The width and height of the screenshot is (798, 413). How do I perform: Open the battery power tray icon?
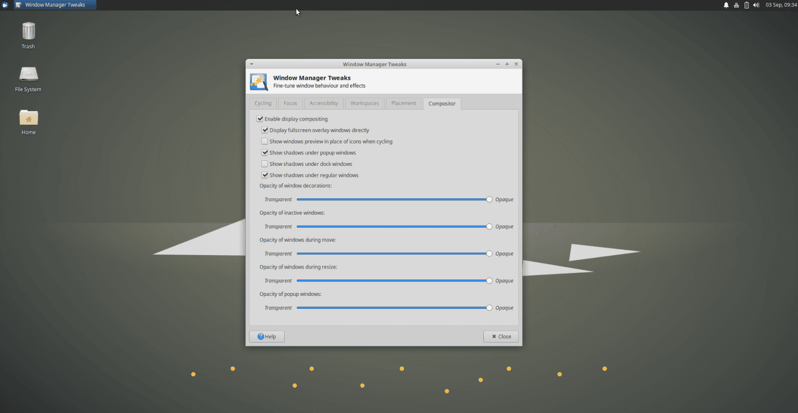747,5
